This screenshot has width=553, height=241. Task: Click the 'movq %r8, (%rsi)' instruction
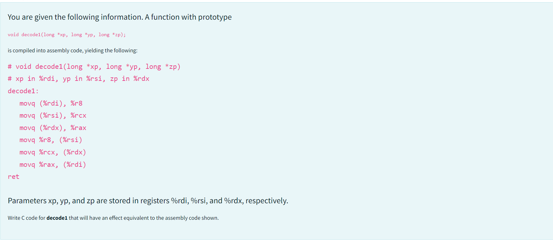coord(51,140)
